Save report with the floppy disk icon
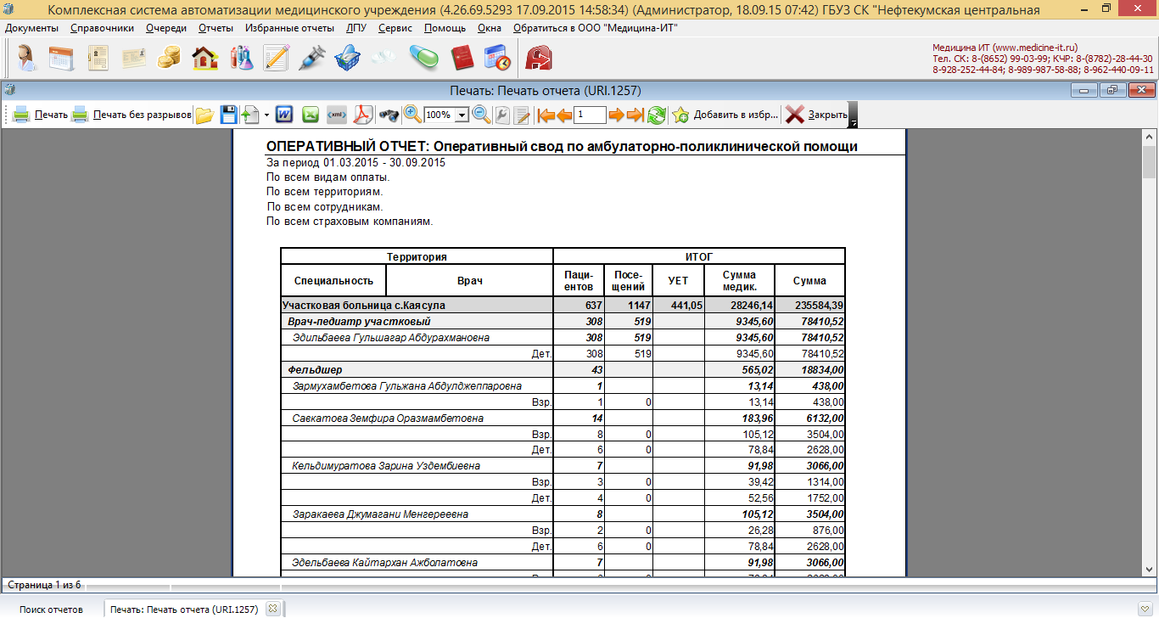Screen dimensions: 1159x618 [x=228, y=115]
